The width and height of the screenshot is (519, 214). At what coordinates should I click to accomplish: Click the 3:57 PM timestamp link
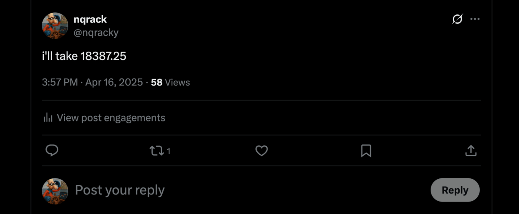pyautogui.click(x=60, y=82)
